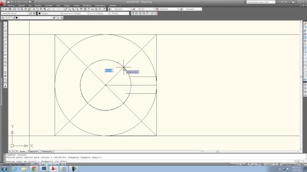The width and height of the screenshot is (307, 172).
Task: Select the Hatch tool
Action: [x=5, y=73]
